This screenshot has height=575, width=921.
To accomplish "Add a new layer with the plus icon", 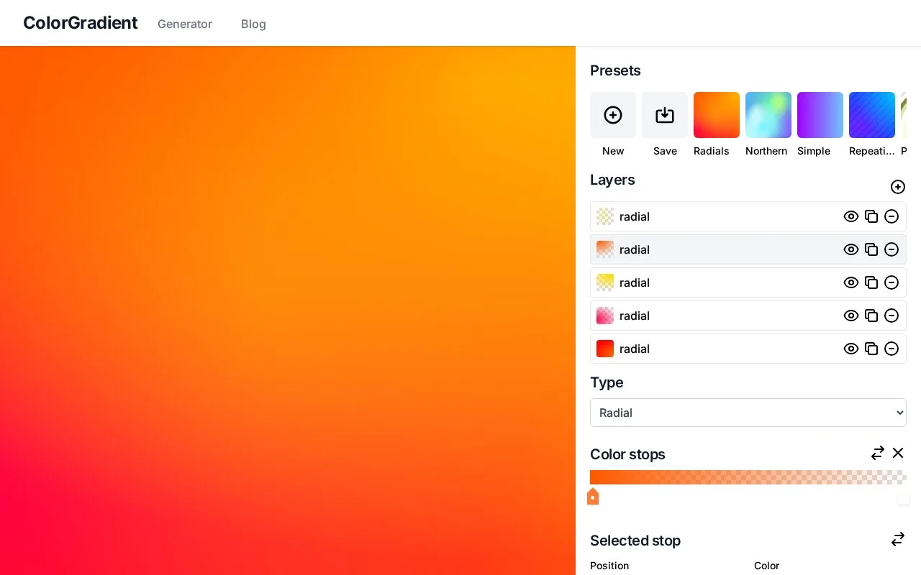I will (x=898, y=187).
